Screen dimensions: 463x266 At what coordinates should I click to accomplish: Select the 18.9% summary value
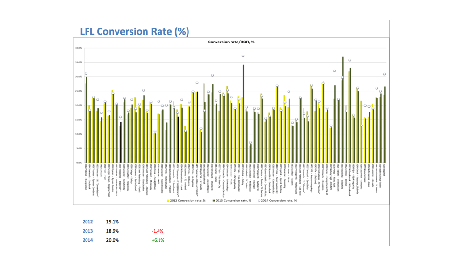click(113, 231)
